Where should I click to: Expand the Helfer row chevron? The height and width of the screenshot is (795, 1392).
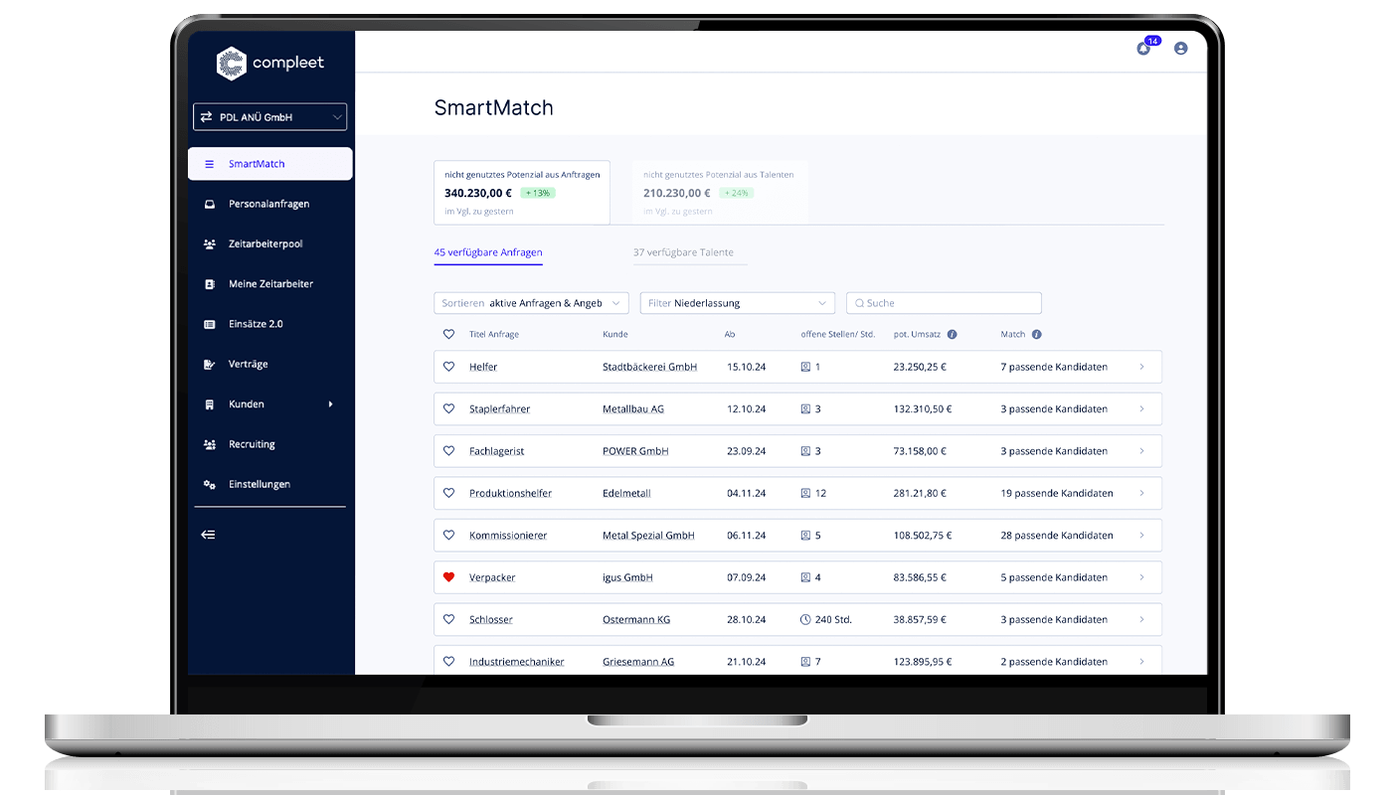pyautogui.click(x=1141, y=367)
